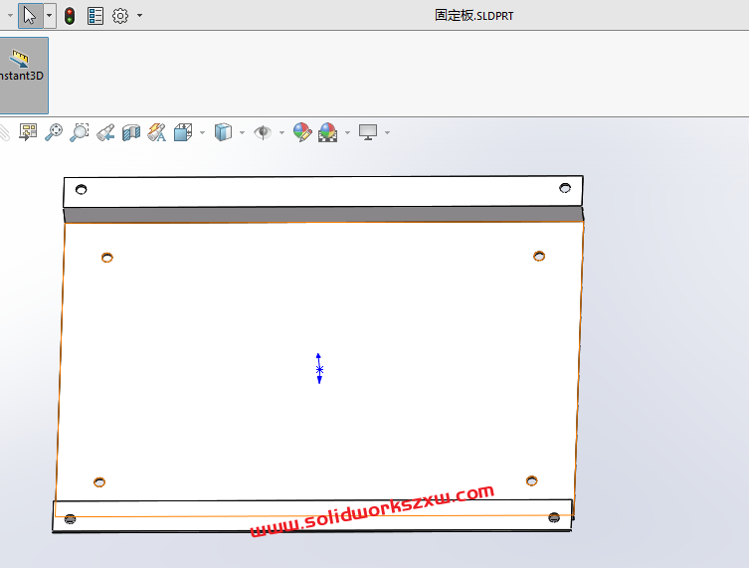749x568 pixels.
Task: Open the Select tool dropdown arrow
Action: [49, 15]
